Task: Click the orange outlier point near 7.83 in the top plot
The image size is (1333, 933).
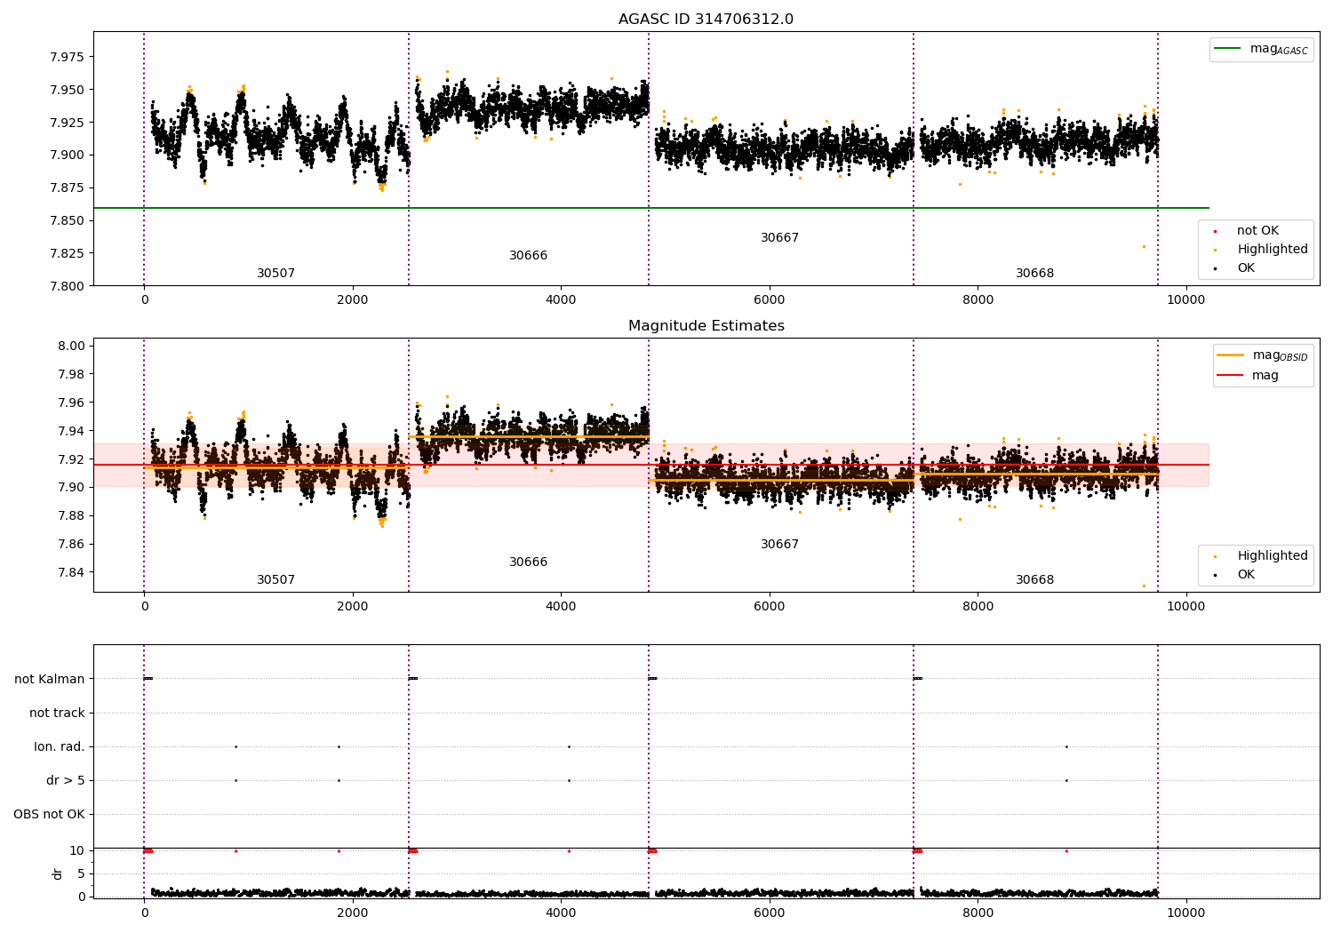Action: coord(1144,246)
